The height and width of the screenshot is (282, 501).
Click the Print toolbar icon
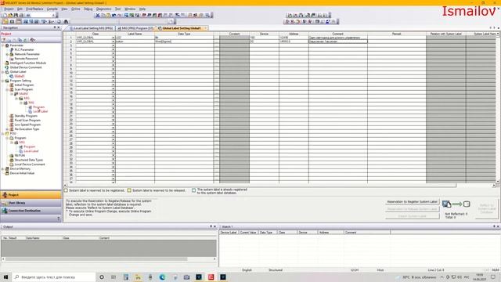click(21, 15)
